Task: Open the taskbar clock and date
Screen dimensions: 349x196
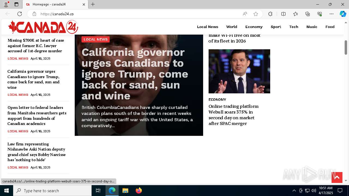Action: (x=326, y=191)
